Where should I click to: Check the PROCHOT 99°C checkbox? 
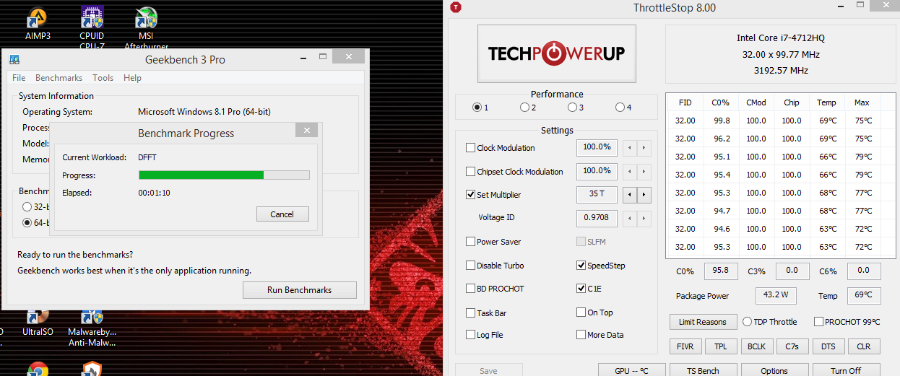(x=818, y=322)
